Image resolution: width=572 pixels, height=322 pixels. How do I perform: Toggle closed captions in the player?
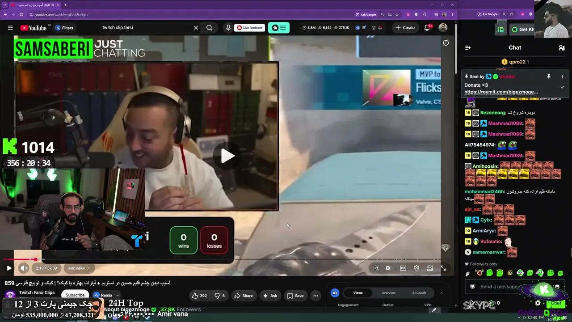[x=403, y=268]
